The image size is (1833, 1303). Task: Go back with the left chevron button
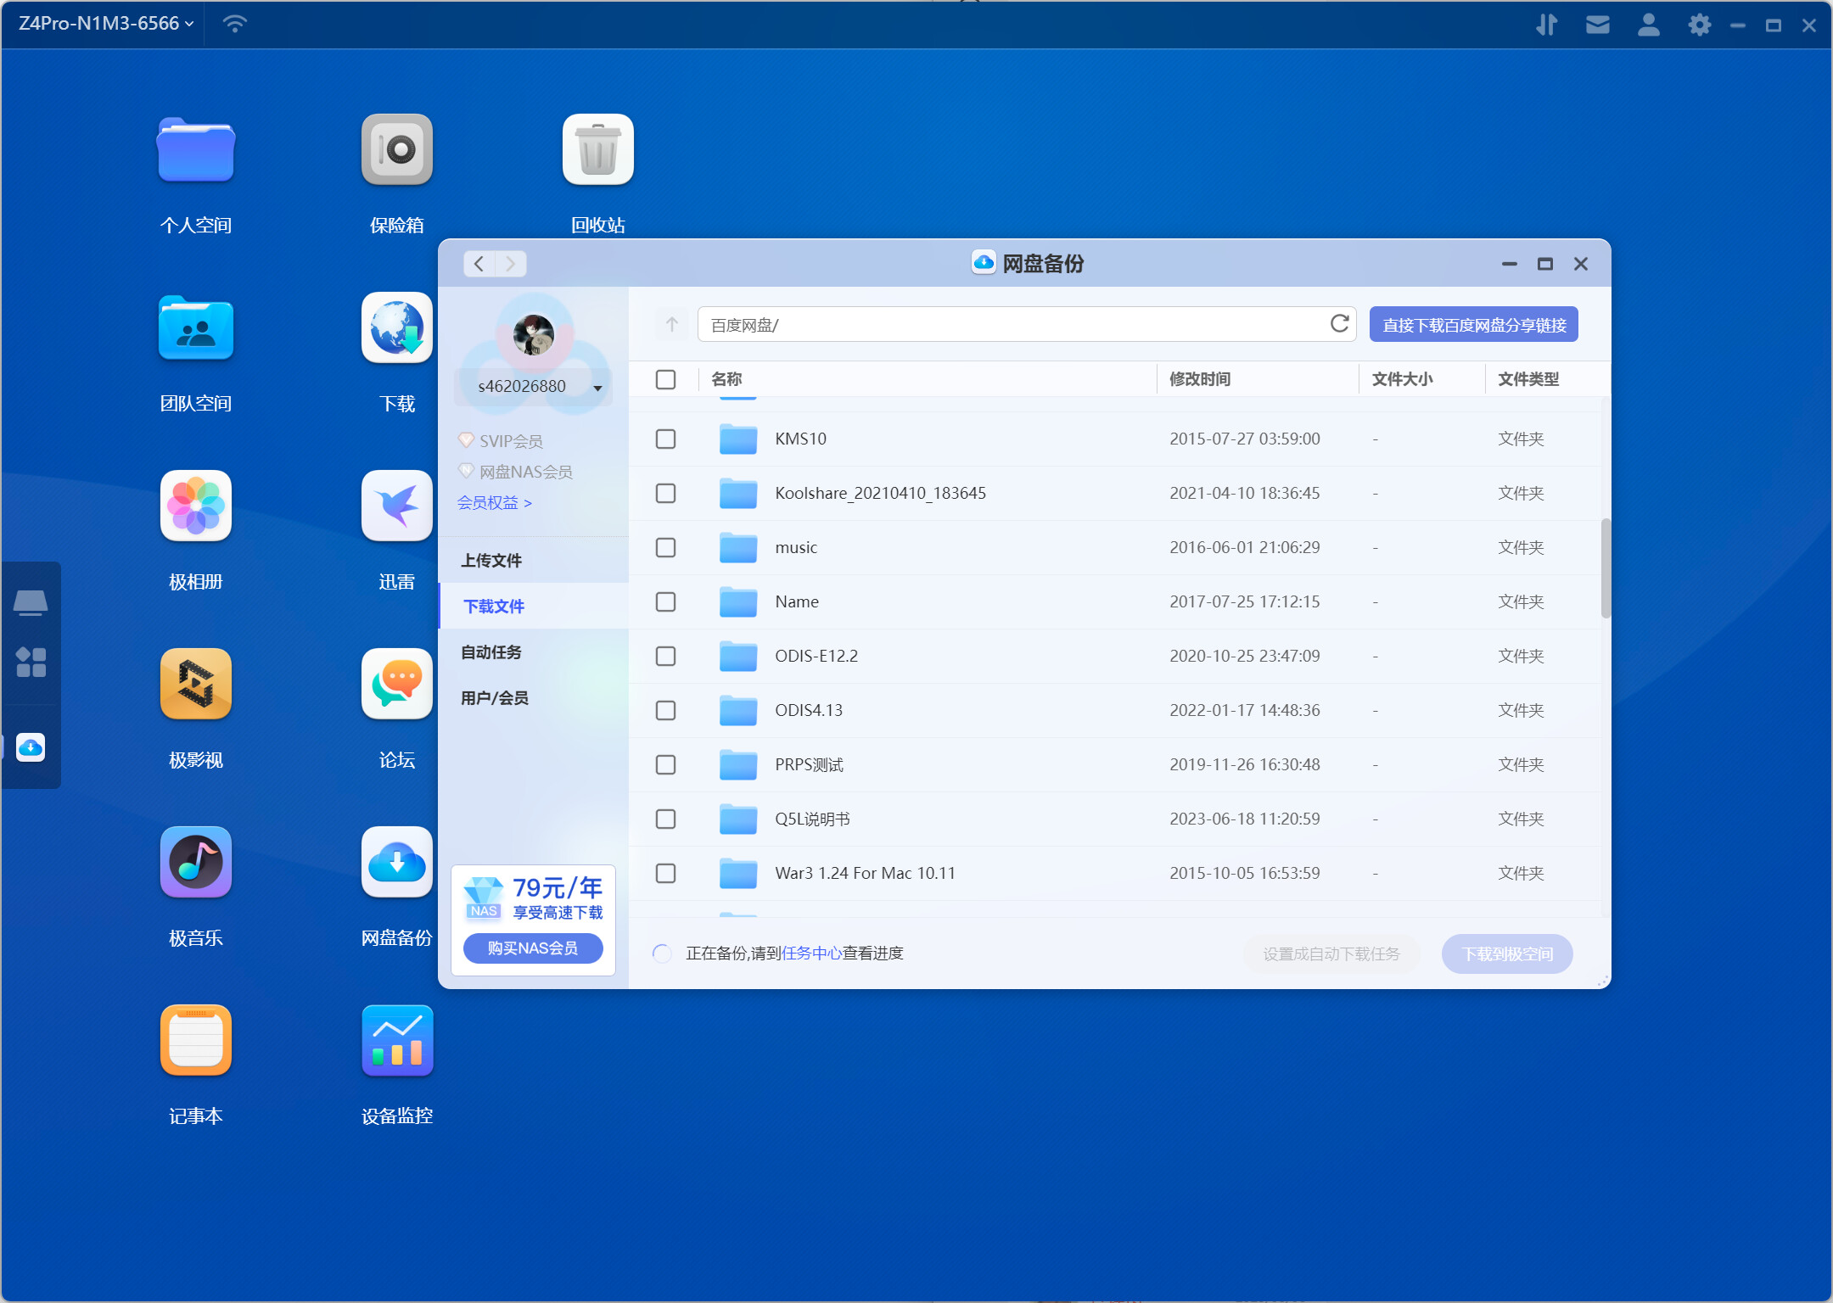point(479,264)
